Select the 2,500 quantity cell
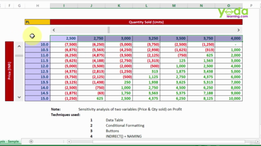The height and width of the screenshot is (146, 261). (64, 39)
